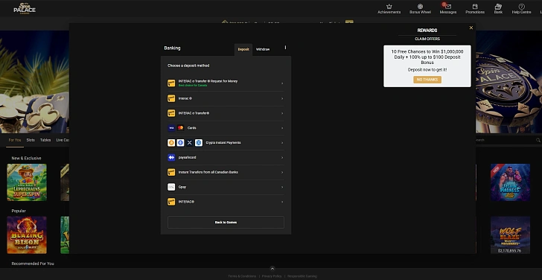The width and height of the screenshot is (542, 280).
Task: Switch to the Withdraw tab
Action: click(263, 49)
